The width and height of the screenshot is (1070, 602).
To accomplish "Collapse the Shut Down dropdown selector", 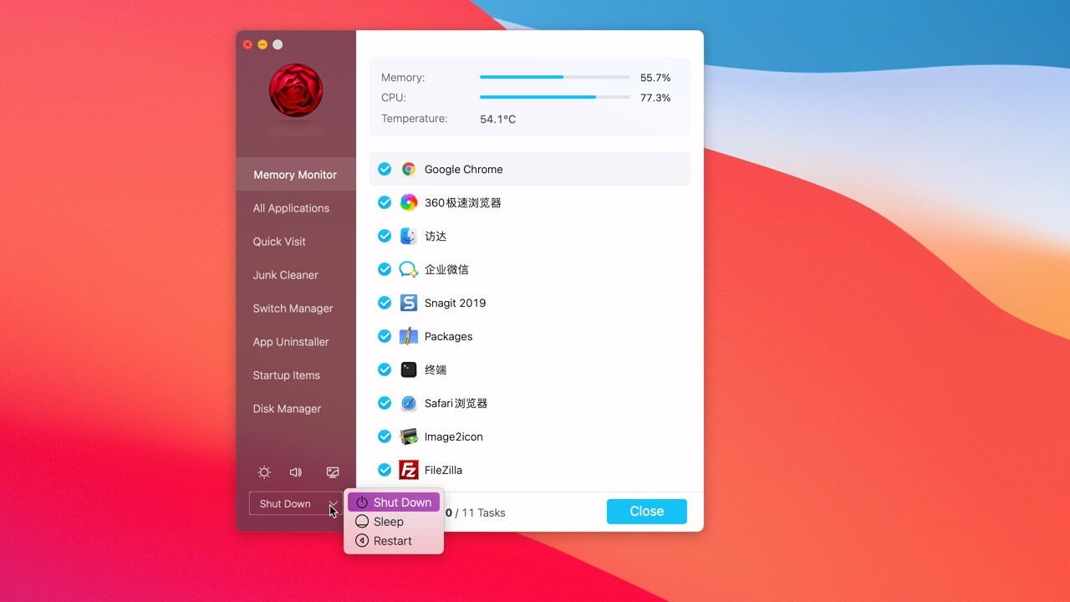I will tap(296, 503).
